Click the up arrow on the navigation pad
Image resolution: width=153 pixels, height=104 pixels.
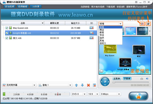(105, 79)
